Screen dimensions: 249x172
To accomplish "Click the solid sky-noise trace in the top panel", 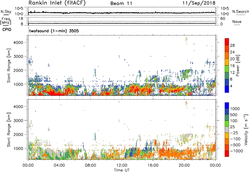I will click(x=122, y=13).
